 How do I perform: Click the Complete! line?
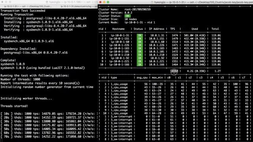tap(8, 60)
